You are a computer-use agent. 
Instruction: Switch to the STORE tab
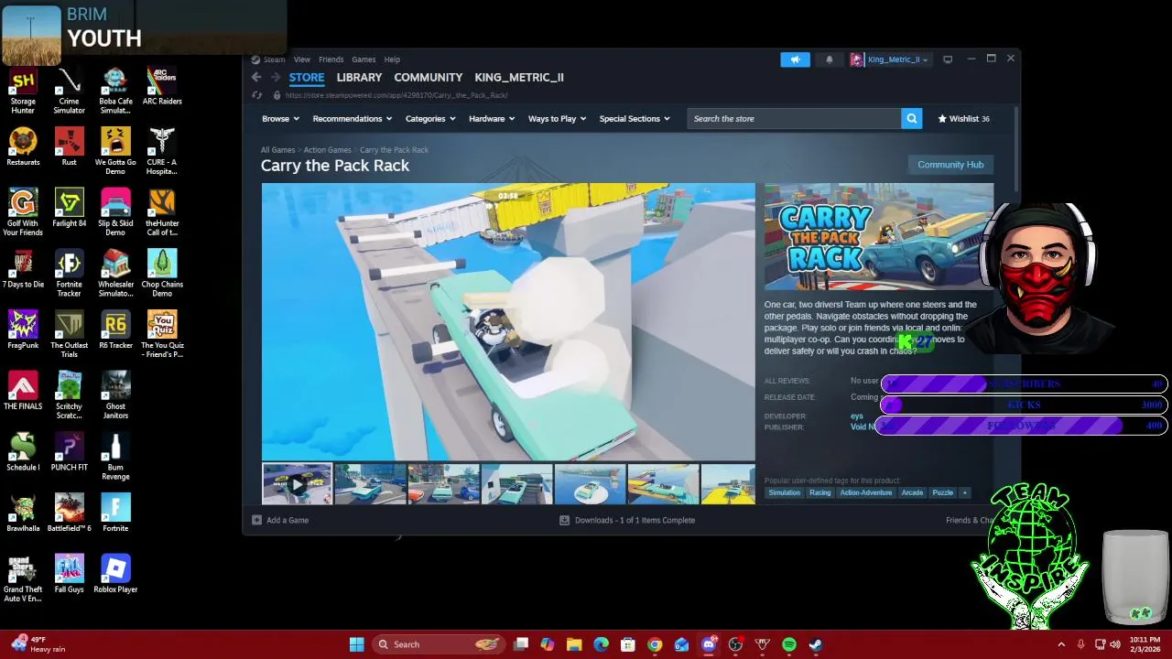pyautogui.click(x=307, y=78)
